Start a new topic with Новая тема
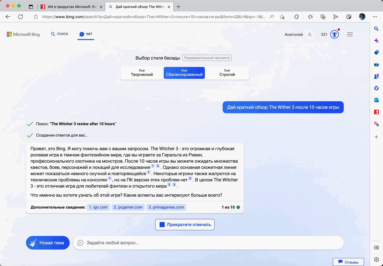 click(x=48, y=243)
